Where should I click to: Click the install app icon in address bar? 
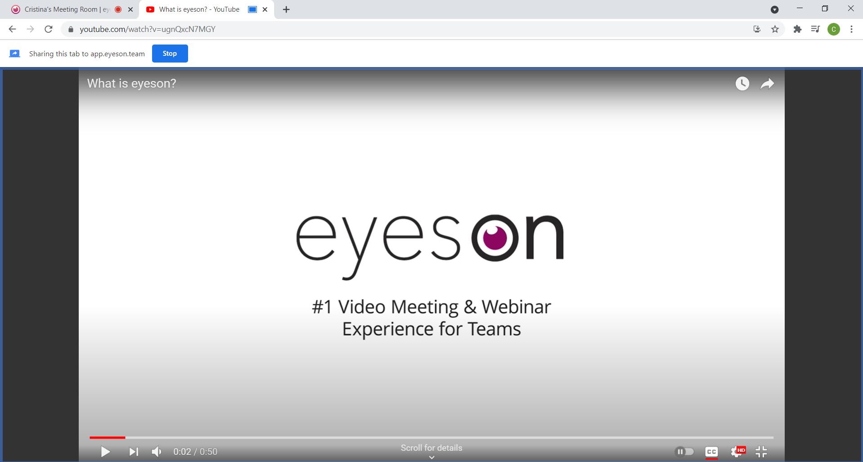tap(757, 29)
